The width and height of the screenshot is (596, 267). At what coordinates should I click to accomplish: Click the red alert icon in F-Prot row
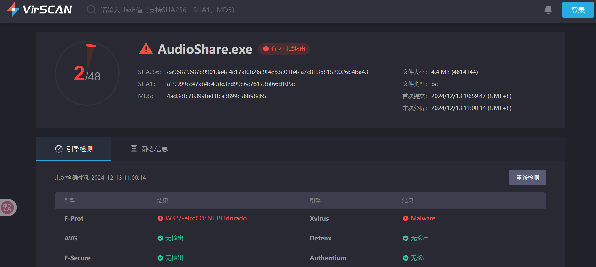point(160,218)
